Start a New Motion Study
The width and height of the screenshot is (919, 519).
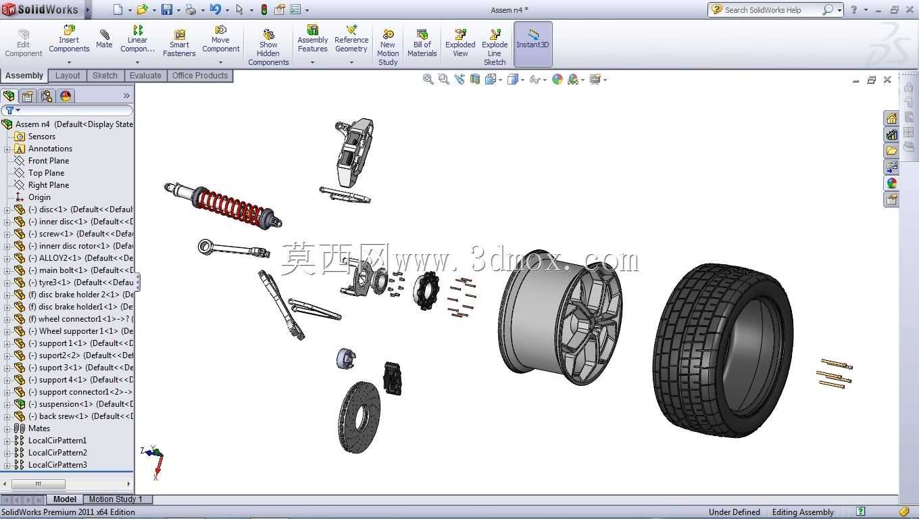pos(388,47)
